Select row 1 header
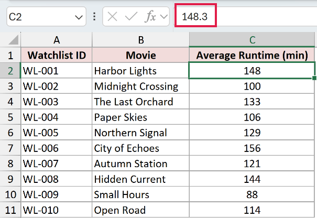The width and height of the screenshot is (317, 218). pyautogui.click(x=10, y=55)
